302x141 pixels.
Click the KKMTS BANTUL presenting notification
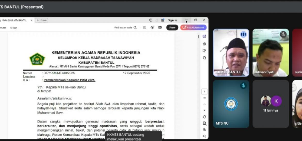(x=134, y=137)
